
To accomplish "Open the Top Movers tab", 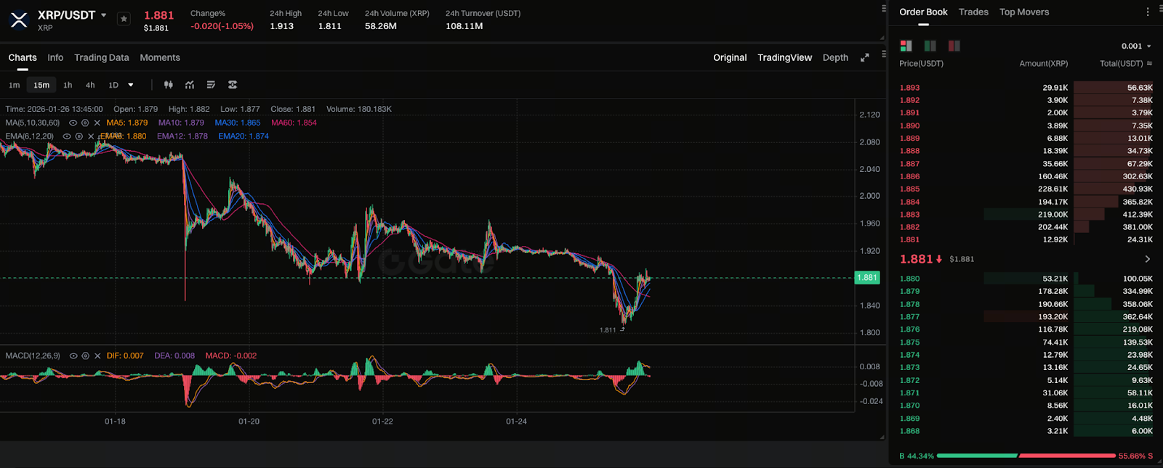I will 1024,12.
